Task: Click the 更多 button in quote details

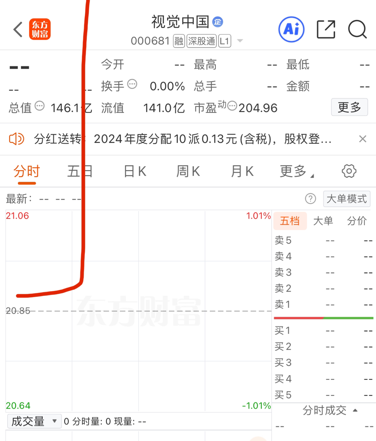Action: (x=349, y=107)
